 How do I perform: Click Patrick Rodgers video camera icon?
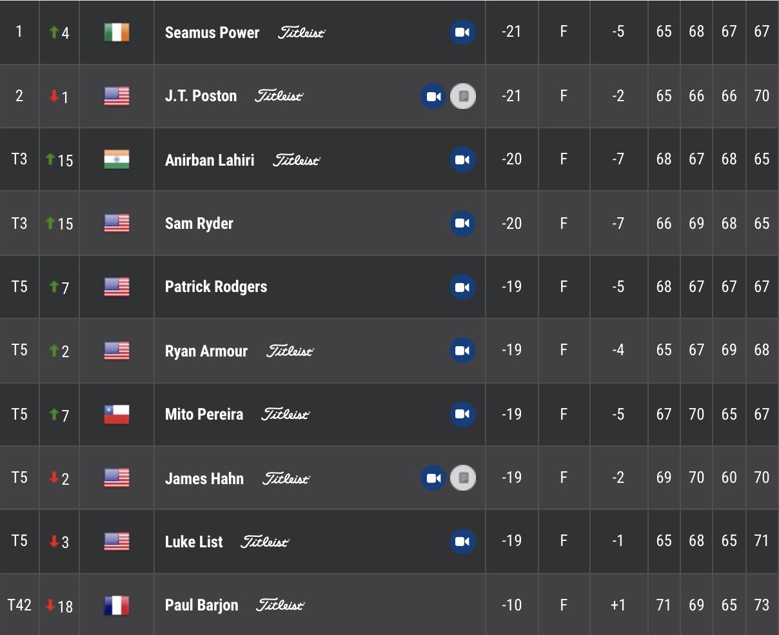point(462,287)
